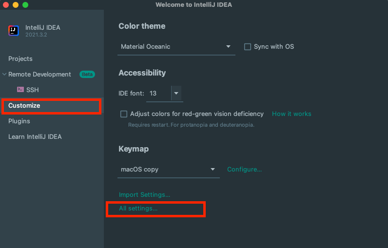
Task: Click the How it works link
Action: (291, 114)
